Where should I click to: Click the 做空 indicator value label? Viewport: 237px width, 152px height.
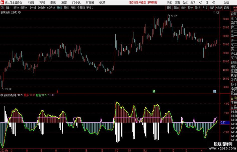[42, 95]
